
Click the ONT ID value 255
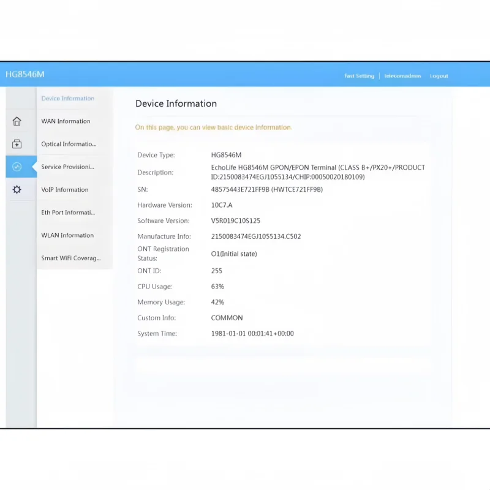[217, 271]
